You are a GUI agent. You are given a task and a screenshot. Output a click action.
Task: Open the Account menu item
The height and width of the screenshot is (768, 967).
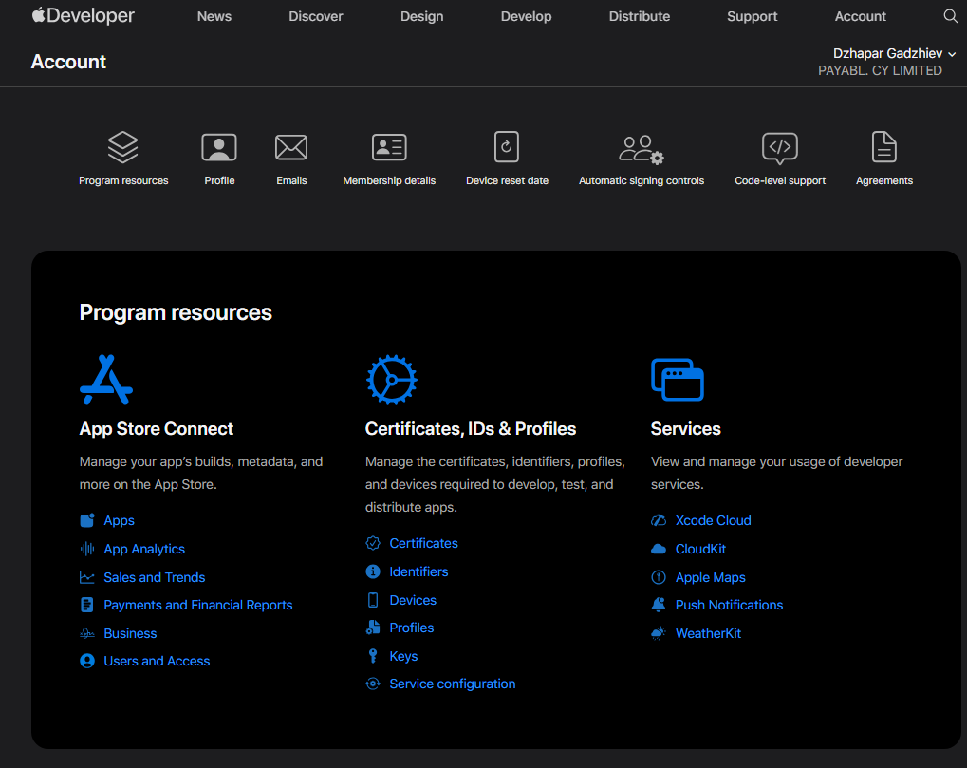pyautogui.click(x=861, y=17)
